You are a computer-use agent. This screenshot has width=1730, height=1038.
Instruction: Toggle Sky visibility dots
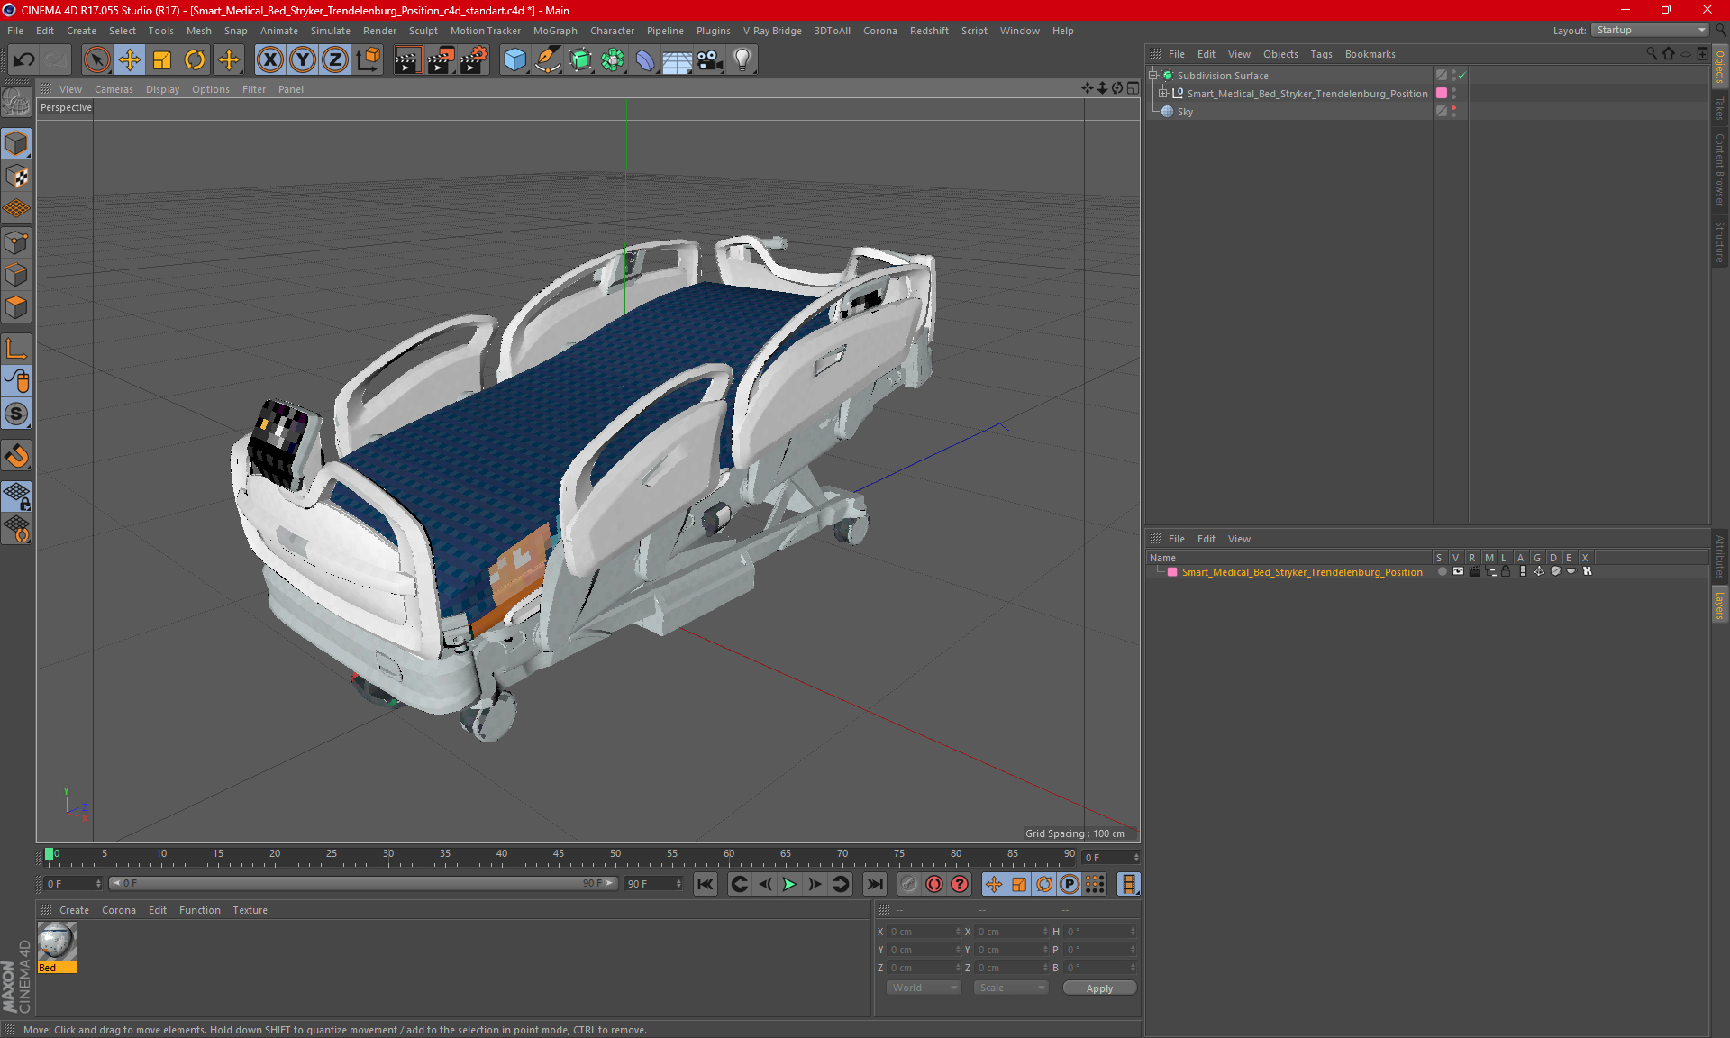[1453, 112]
